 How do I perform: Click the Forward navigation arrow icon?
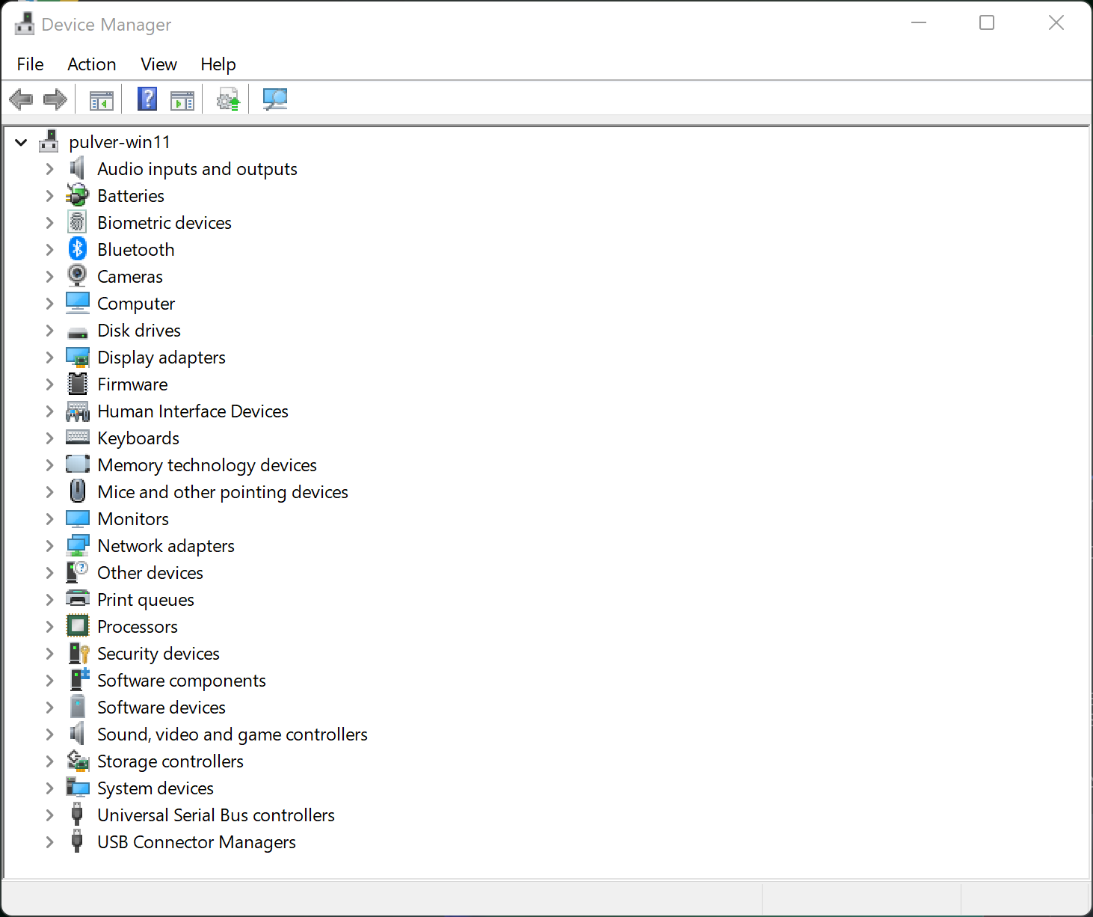pos(55,99)
